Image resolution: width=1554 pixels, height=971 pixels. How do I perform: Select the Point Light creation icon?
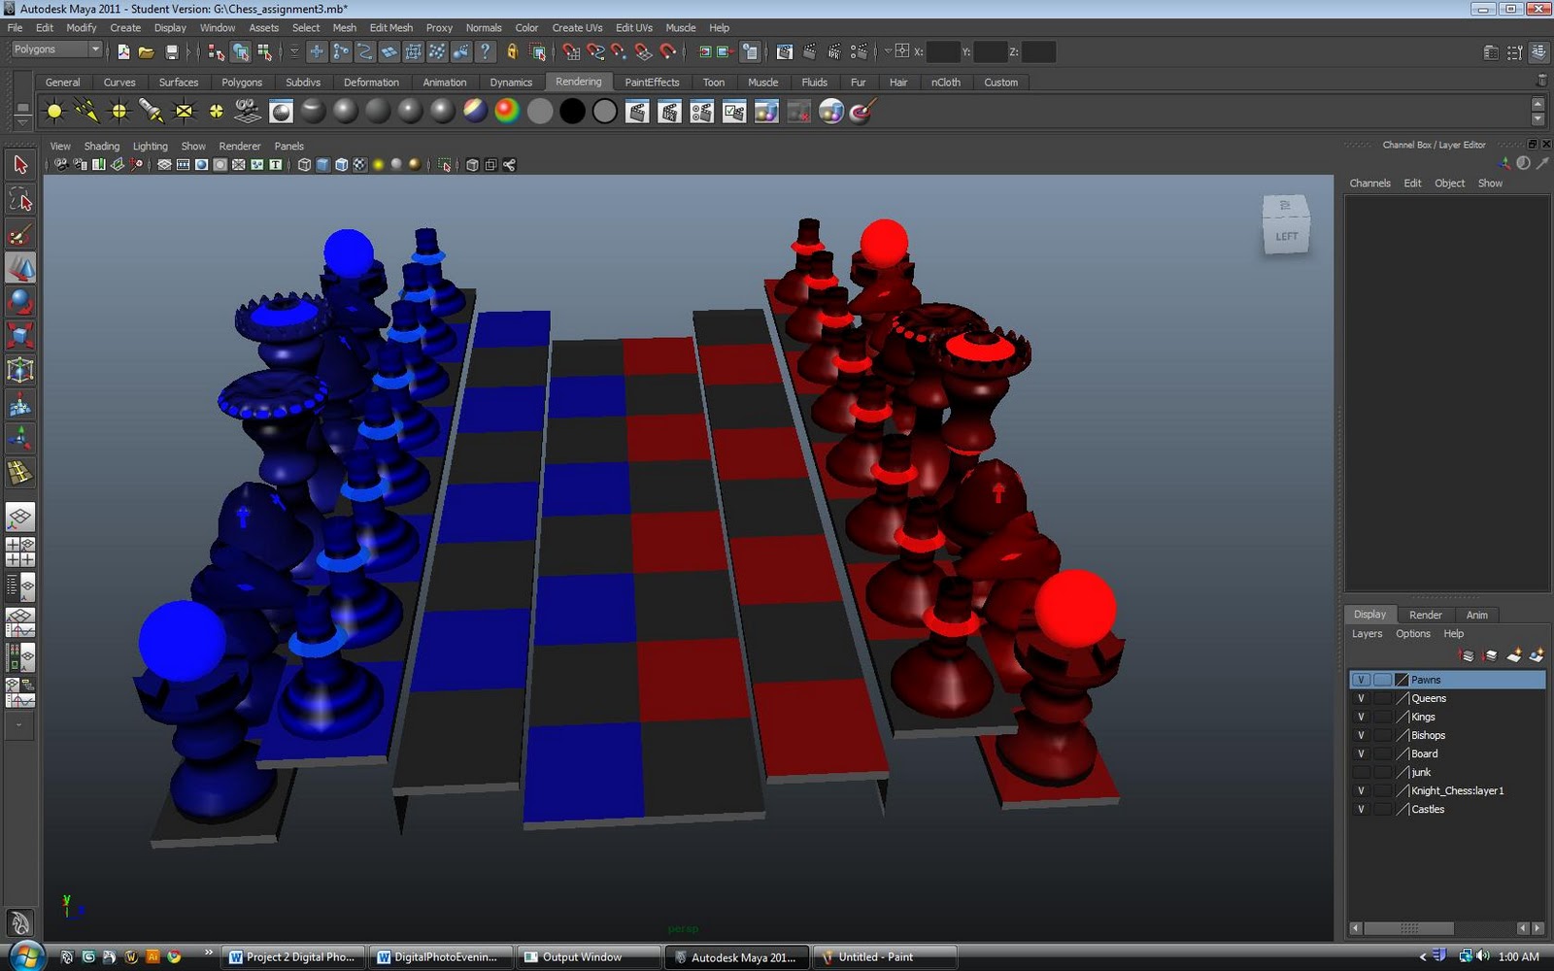click(x=118, y=112)
